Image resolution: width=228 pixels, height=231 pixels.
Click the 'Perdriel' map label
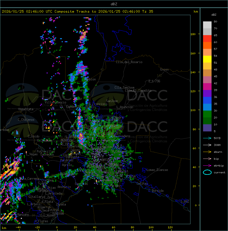point(67,160)
